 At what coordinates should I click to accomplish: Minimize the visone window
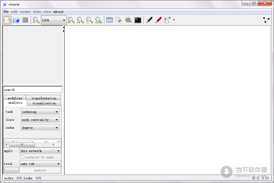tap(246, 3)
